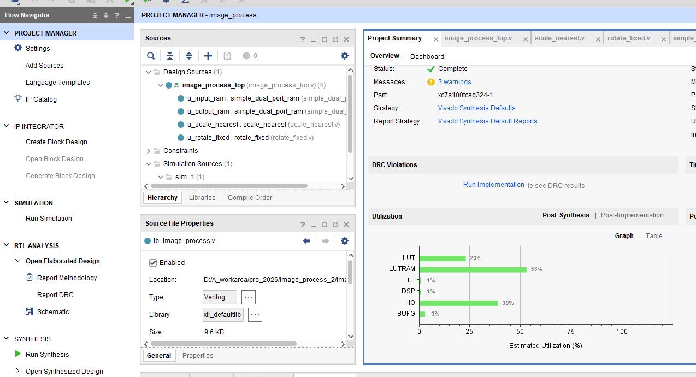Open help for the Sources panel
This screenshot has height=377, width=696.
[303, 39]
